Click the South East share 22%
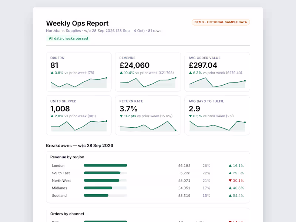 coord(206,173)
